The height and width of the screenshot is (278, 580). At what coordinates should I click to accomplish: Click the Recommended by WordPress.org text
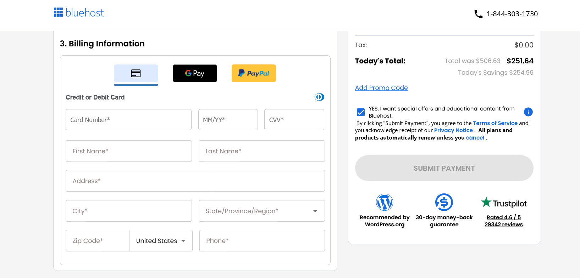coord(385,221)
